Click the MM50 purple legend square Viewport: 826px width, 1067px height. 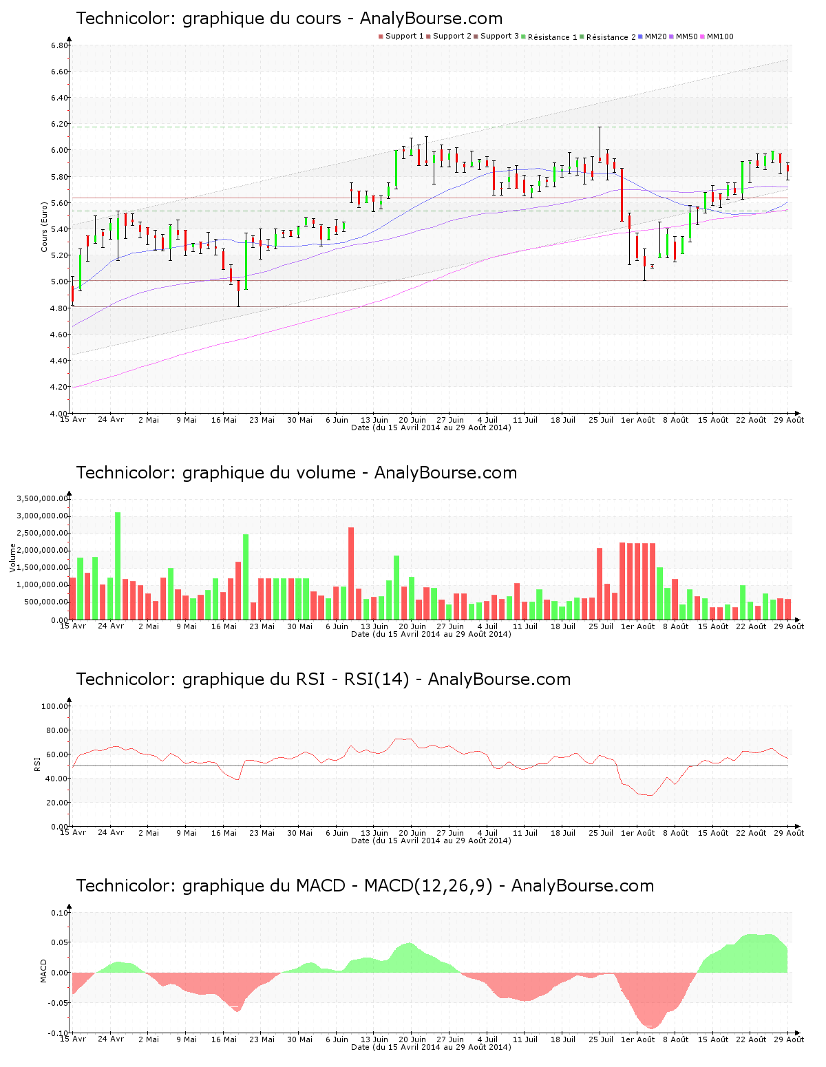[672, 36]
